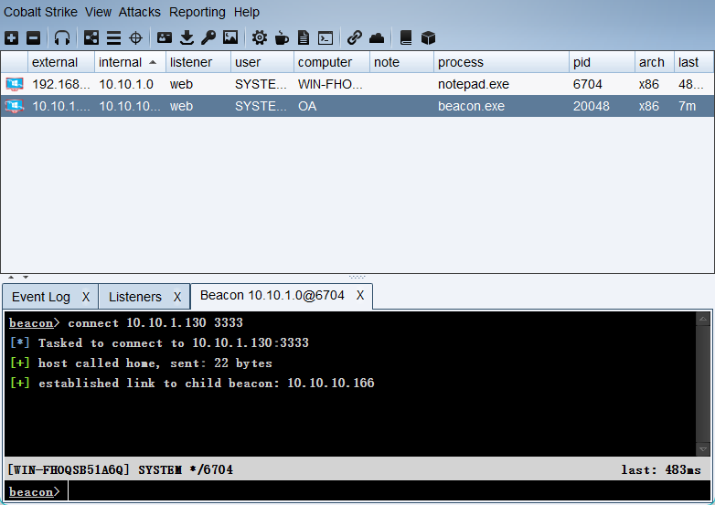Close the Listeners tab

tap(177, 297)
